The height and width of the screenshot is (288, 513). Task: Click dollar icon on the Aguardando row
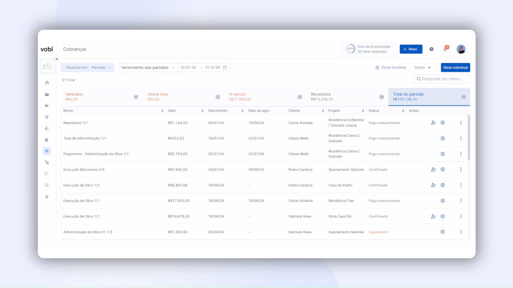(x=443, y=232)
